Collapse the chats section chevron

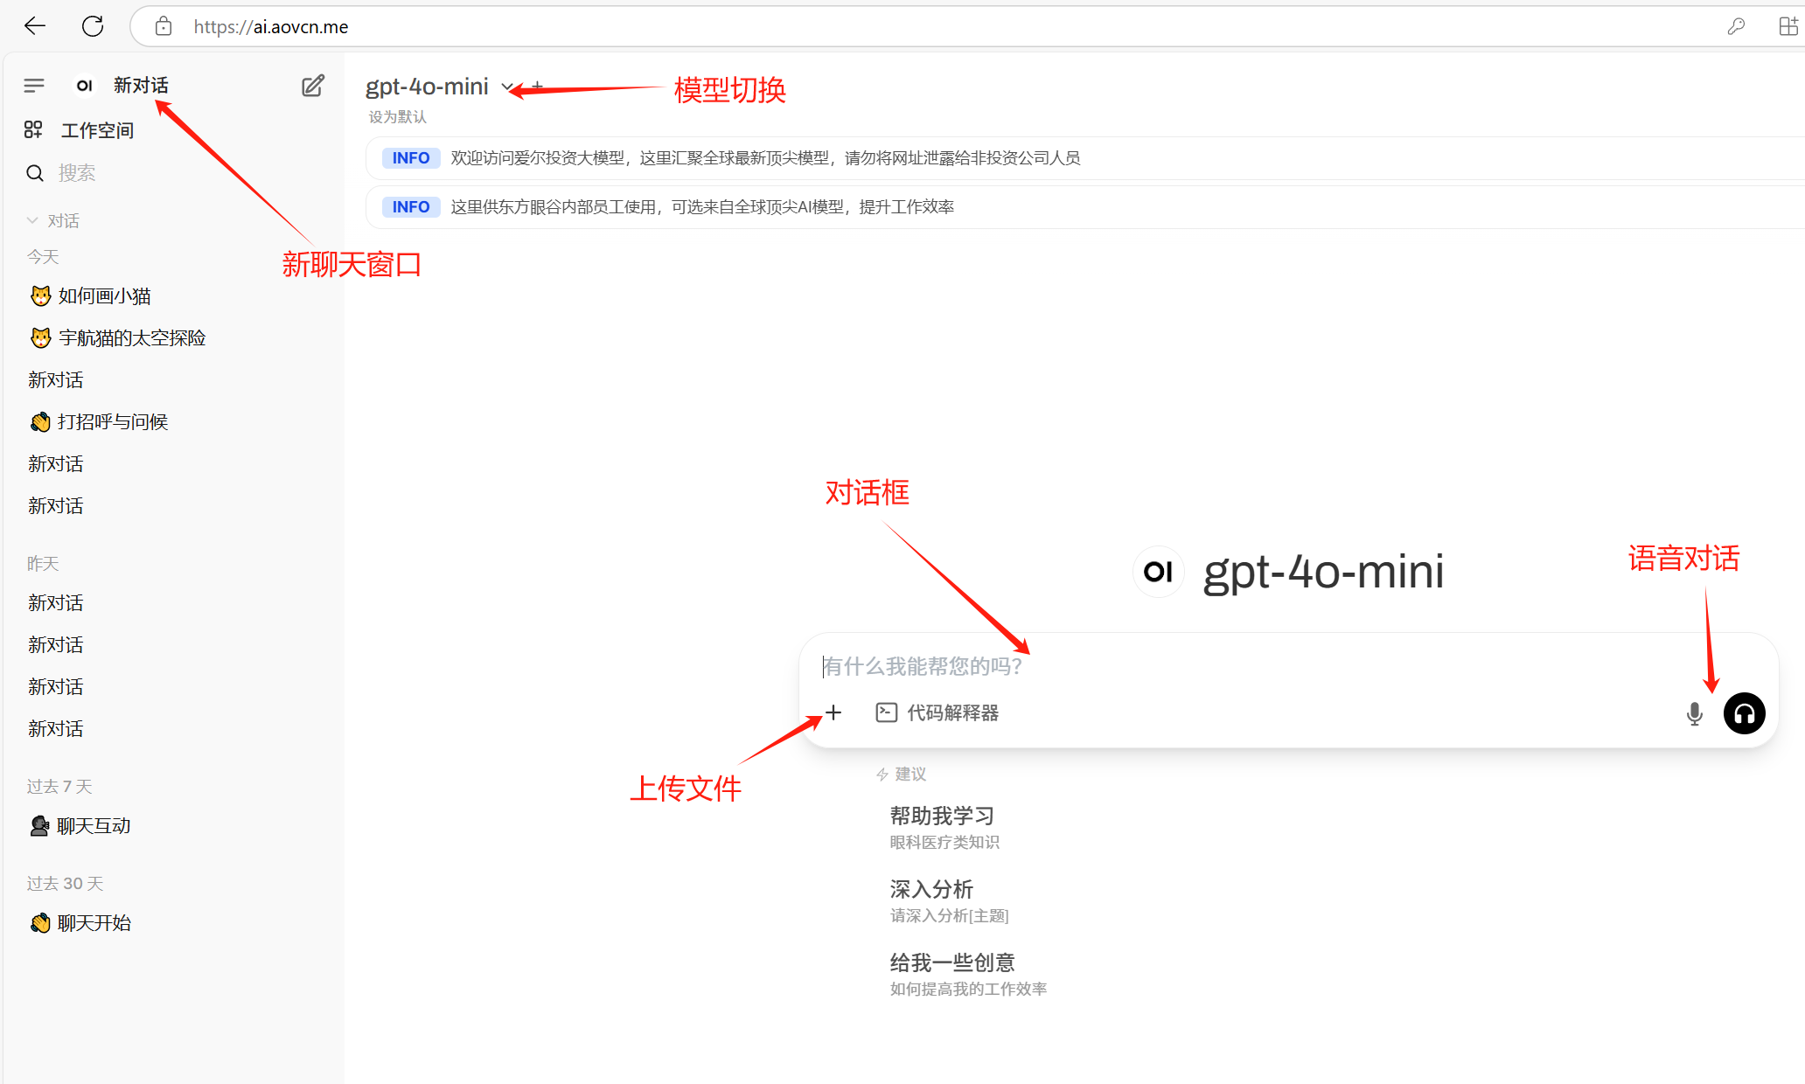coord(32,220)
